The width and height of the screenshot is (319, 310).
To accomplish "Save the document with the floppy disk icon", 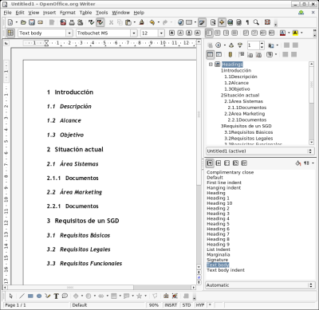I will click(32, 22).
